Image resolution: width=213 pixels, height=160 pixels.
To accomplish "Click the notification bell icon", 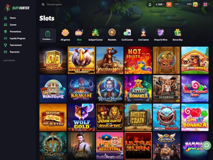I will click(x=150, y=5).
